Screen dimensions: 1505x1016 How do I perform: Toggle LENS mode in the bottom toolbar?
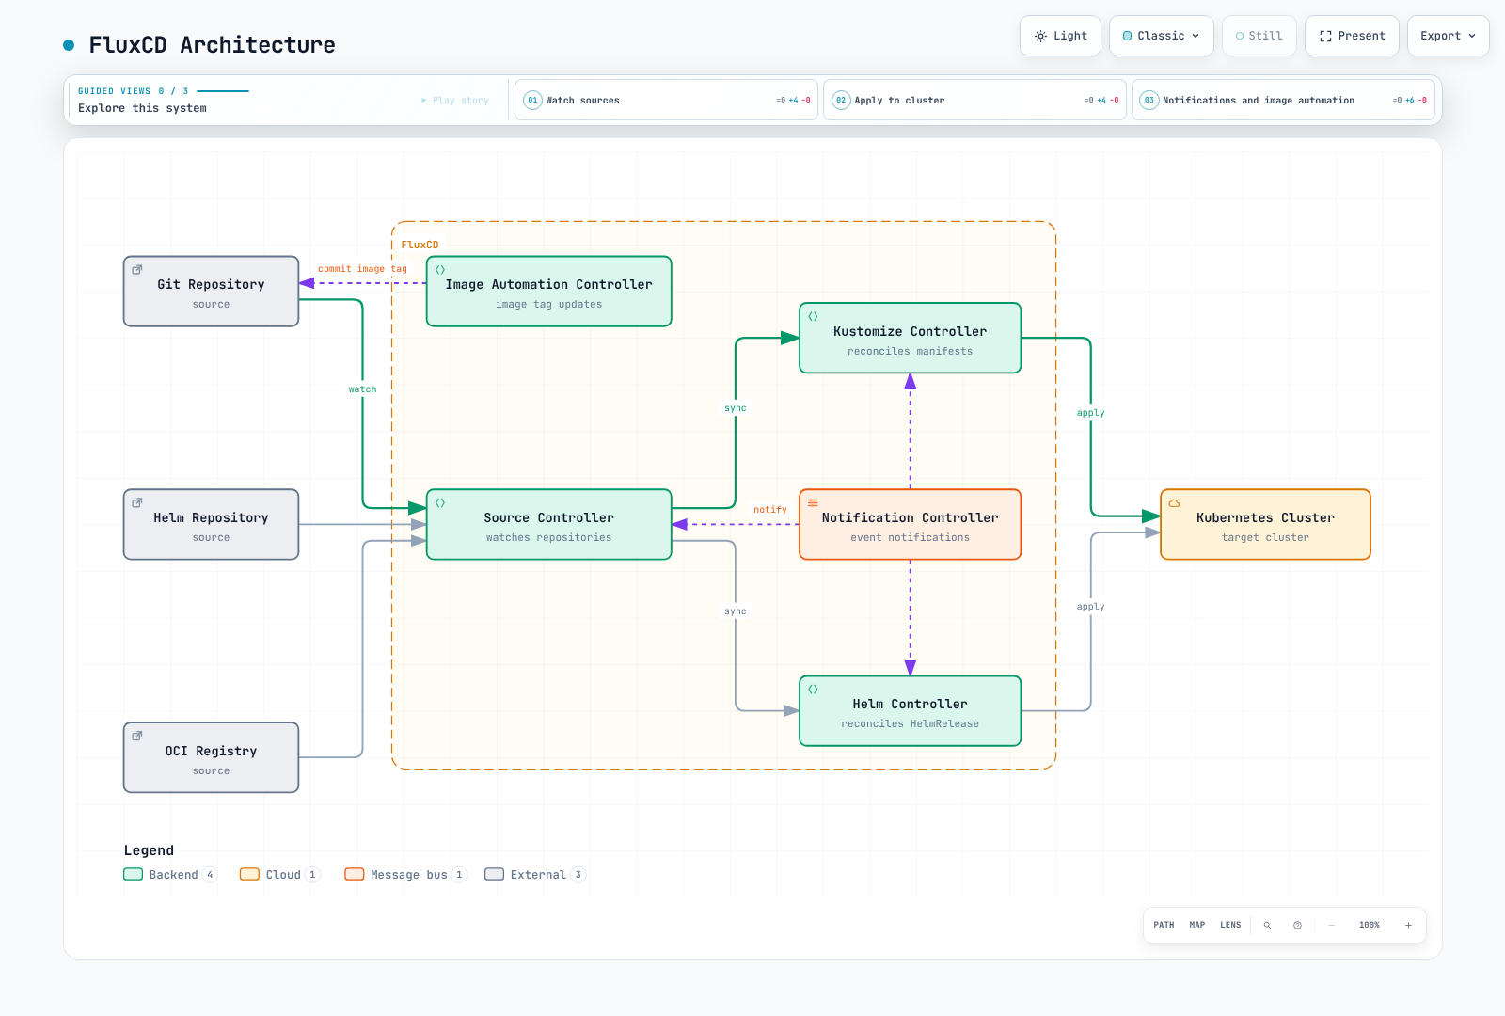(x=1230, y=925)
